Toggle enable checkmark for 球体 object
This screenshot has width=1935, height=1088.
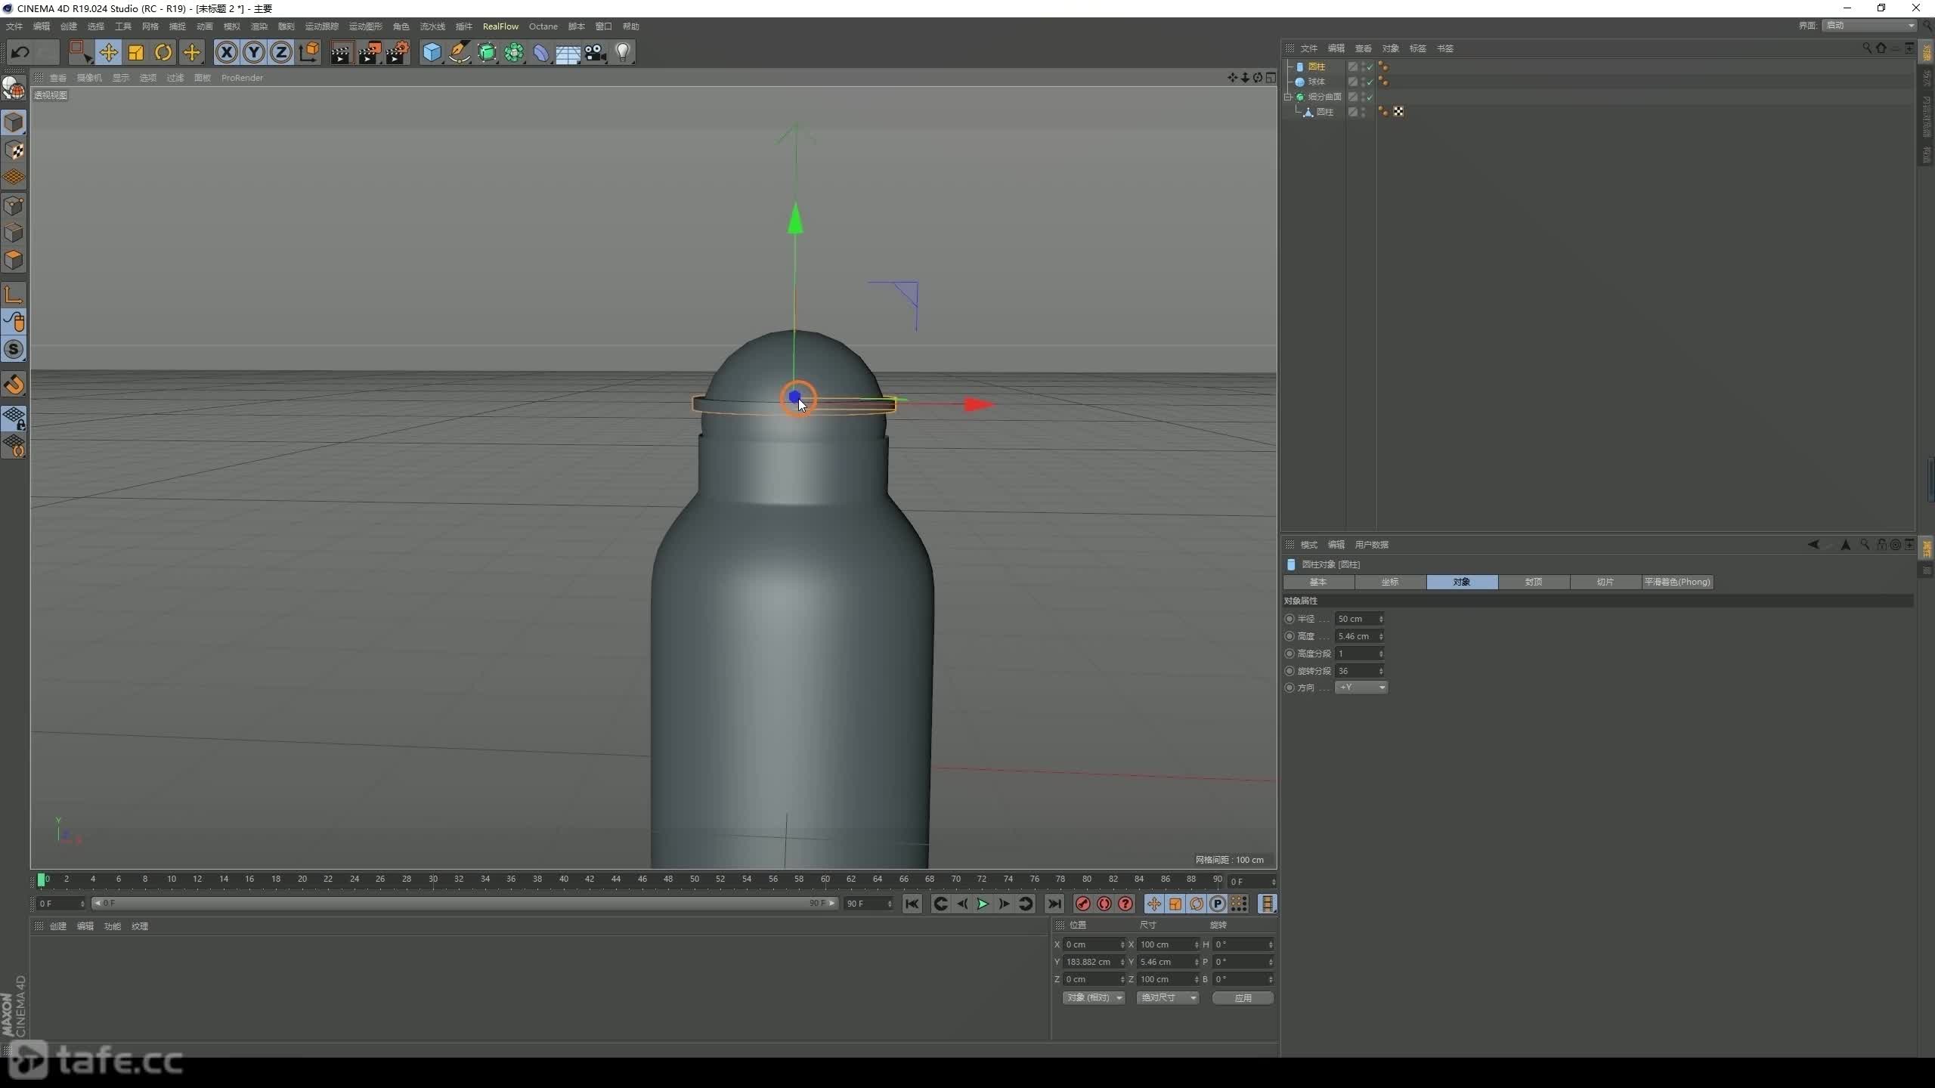coord(1370,82)
